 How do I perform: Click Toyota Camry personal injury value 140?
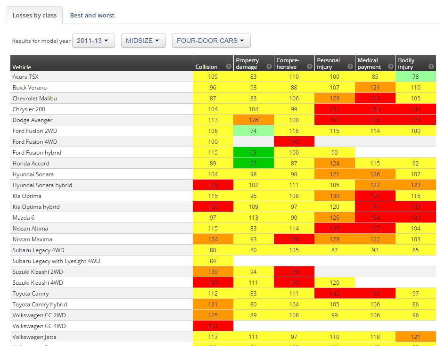click(335, 294)
